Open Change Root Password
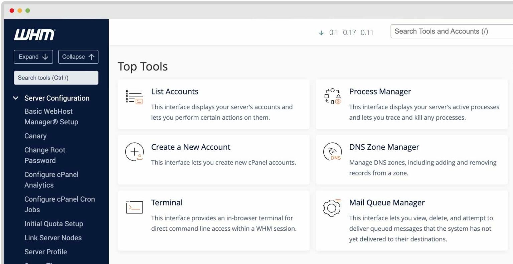The image size is (513, 264). (x=45, y=155)
